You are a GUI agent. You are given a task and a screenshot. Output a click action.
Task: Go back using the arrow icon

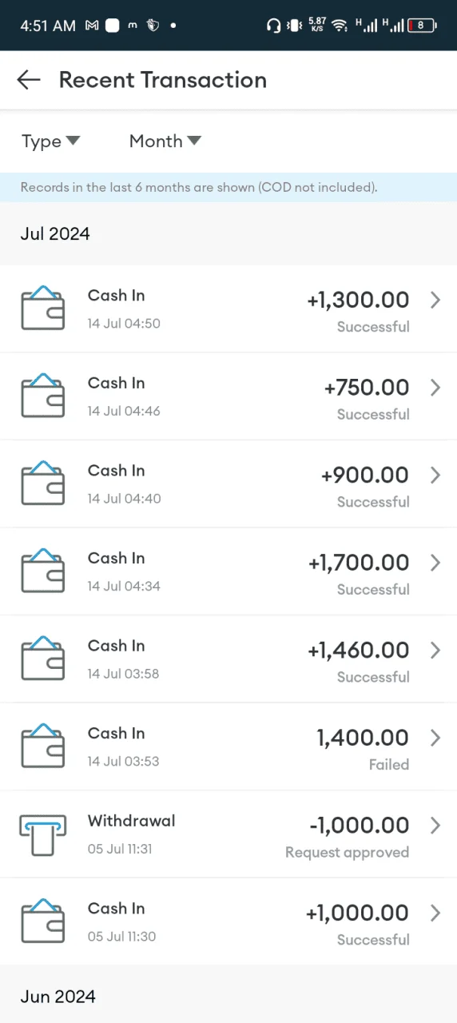point(29,80)
